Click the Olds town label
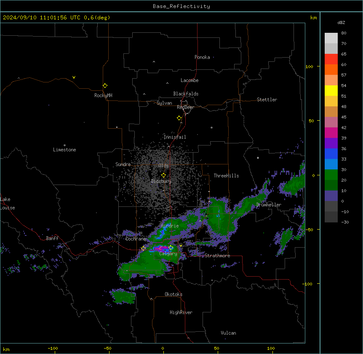This screenshot has width=363, height=354. 163,166
